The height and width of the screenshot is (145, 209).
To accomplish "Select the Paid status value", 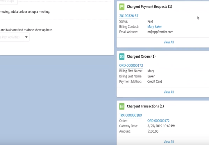I will [x=150, y=21].
